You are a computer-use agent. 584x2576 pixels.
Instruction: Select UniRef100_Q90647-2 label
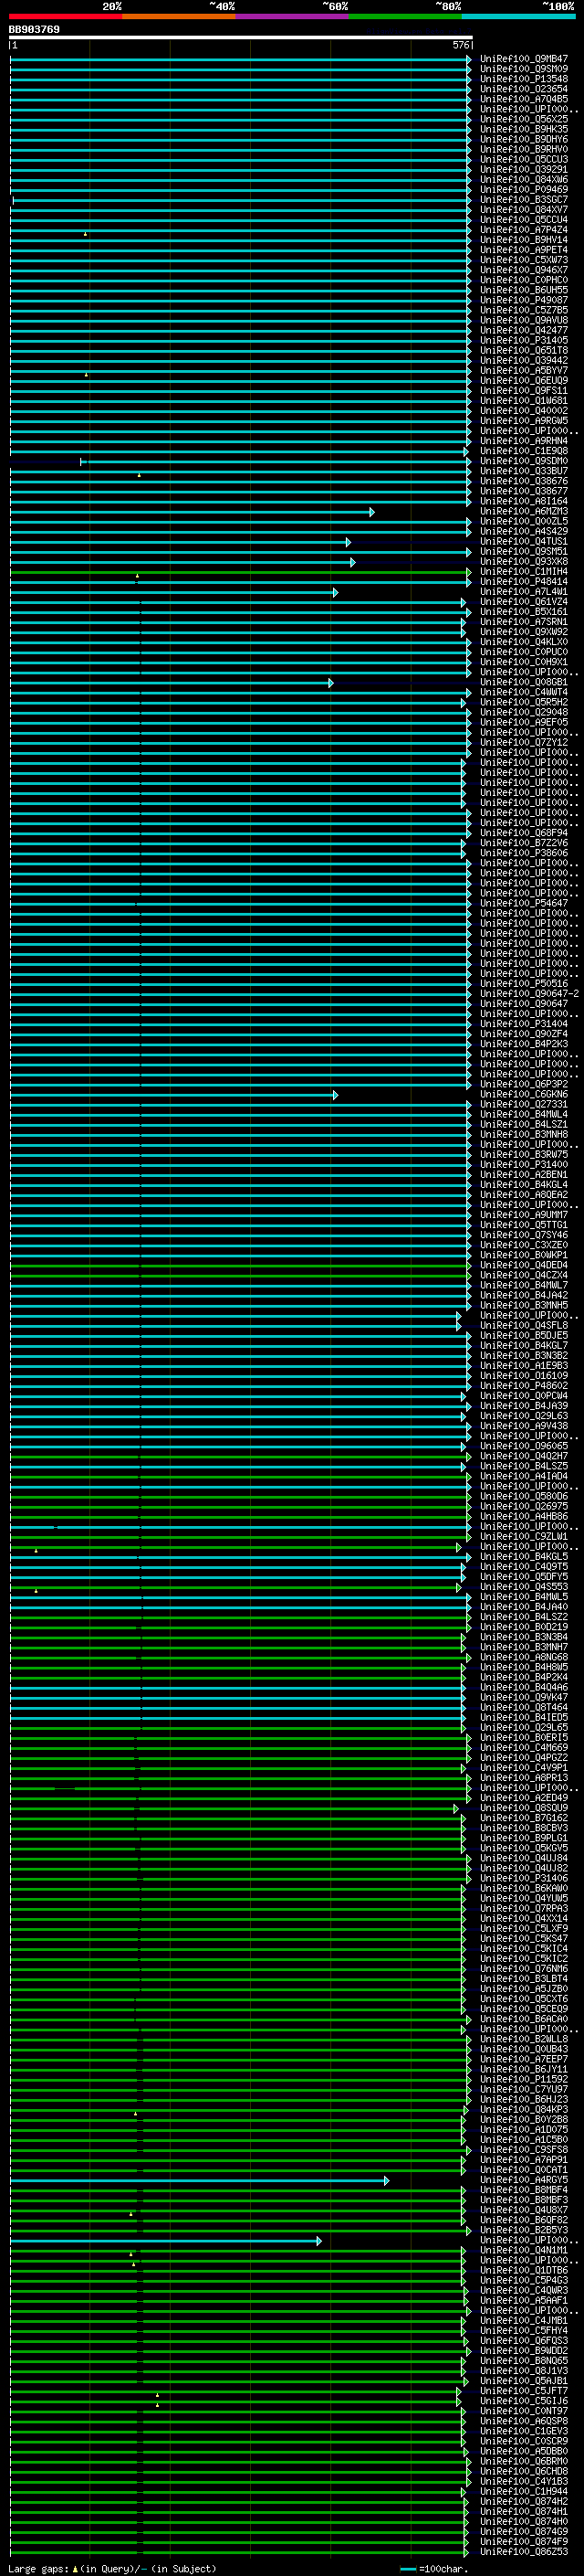click(529, 993)
